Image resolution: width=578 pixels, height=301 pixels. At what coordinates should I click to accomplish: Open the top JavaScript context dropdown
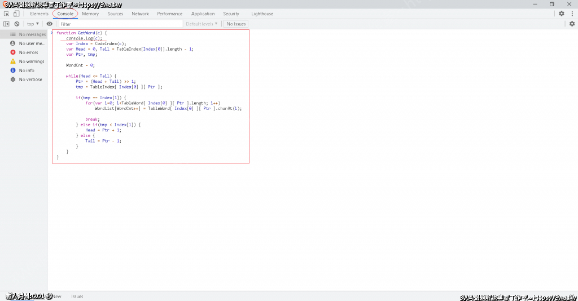click(33, 24)
